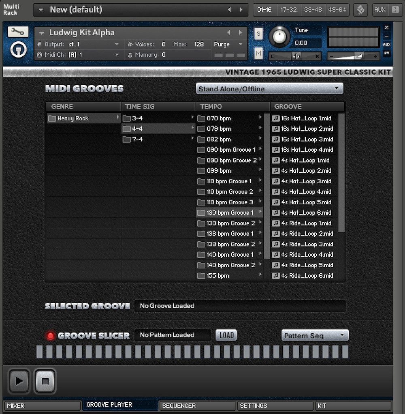This screenshot has height=414, width=405.
Task: Mute the Ludwig Kit Alpha instrument
Action: (258, 54)
